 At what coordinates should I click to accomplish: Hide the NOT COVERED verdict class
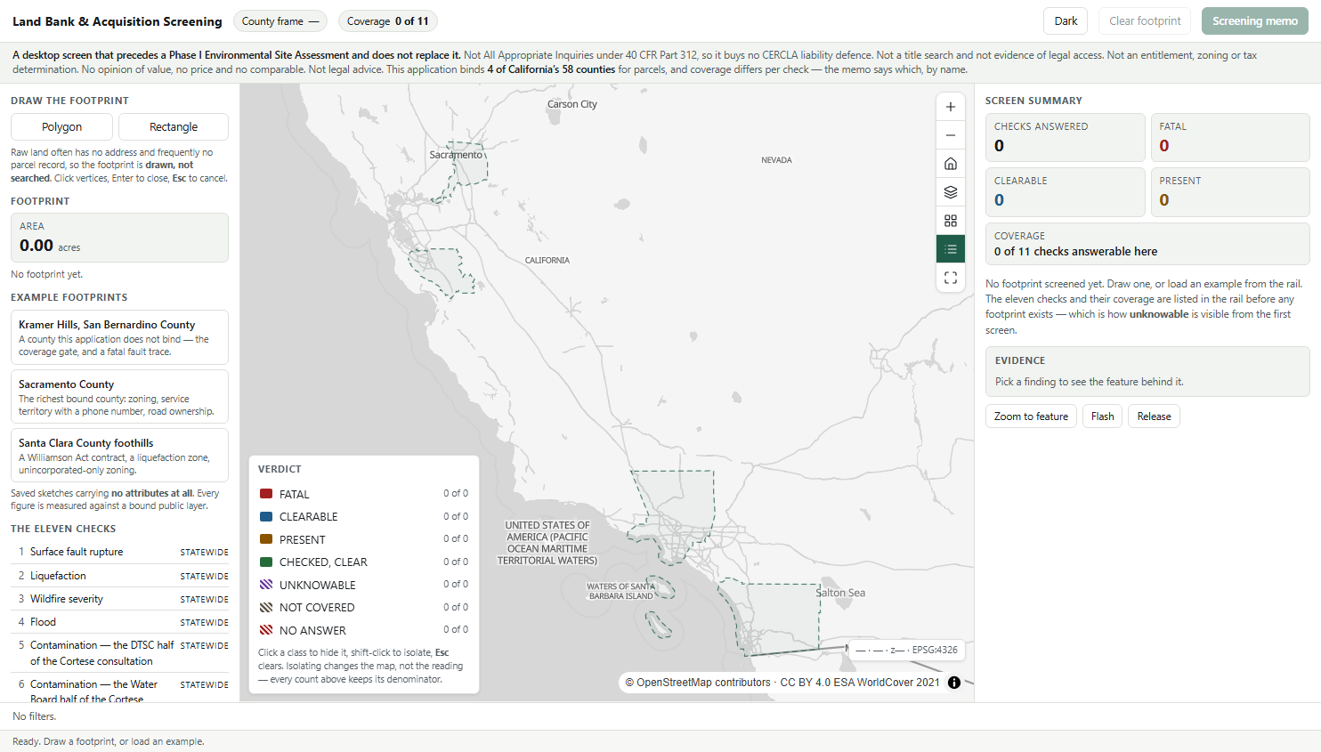pos(363,607)
